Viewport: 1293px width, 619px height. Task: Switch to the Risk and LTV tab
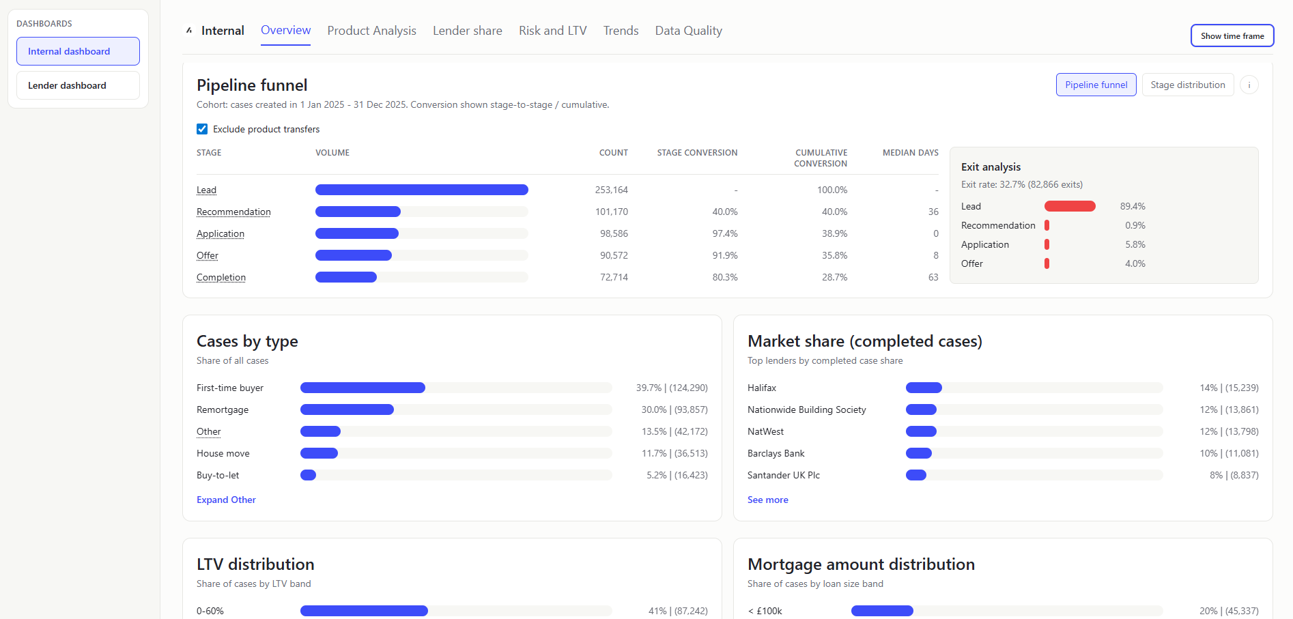552,30
